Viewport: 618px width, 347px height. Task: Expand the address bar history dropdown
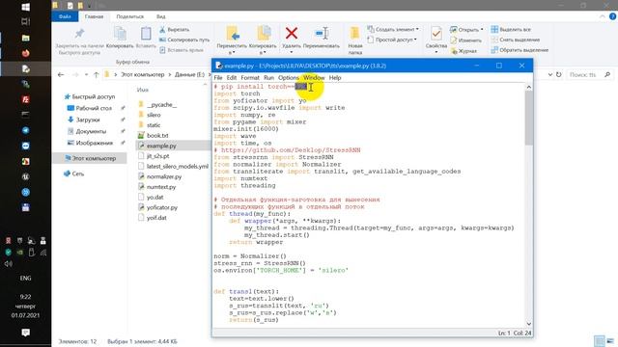click(549, 74)
